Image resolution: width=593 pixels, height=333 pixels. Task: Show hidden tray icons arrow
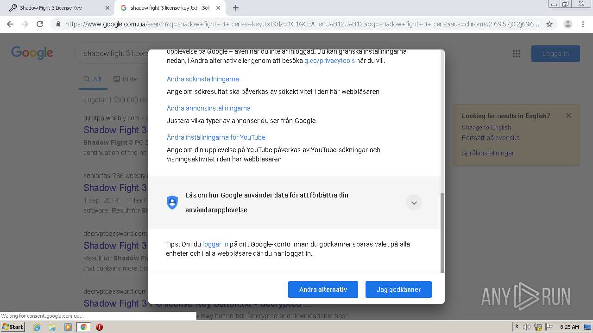(x=517, y=327)
